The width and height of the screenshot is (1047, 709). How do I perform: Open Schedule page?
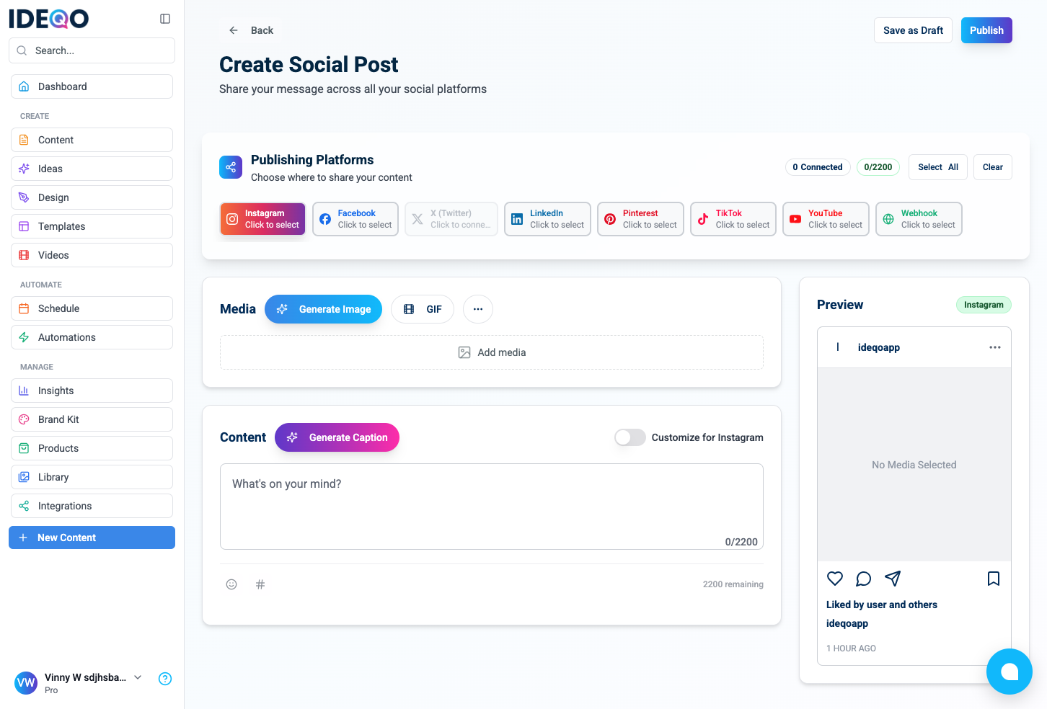(92, 308)
